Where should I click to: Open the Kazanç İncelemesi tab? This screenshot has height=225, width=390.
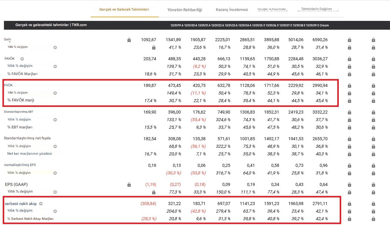[x=232, y=10]
